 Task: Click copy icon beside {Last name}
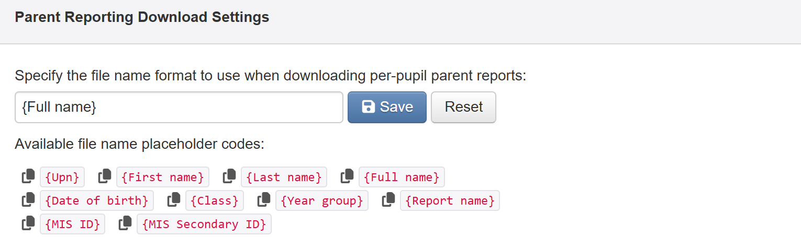229,176
